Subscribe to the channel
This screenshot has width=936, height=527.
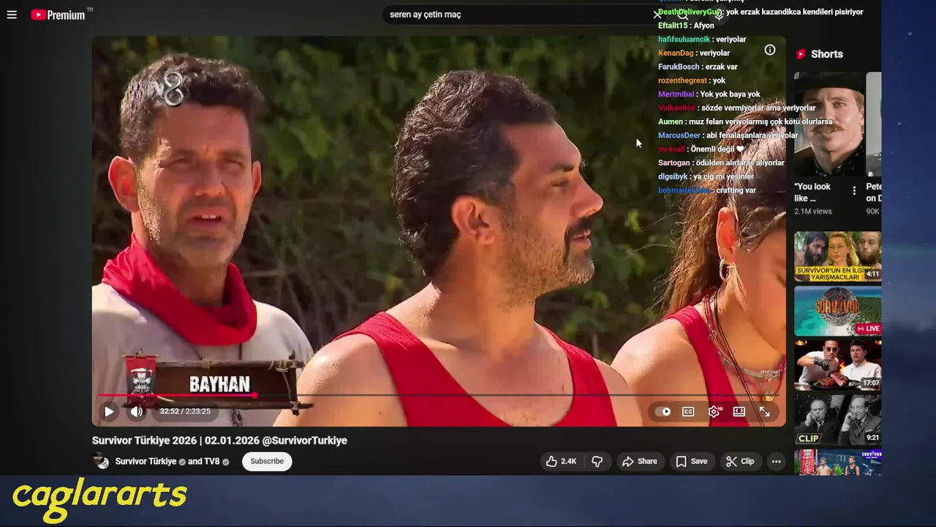(267, 461)
